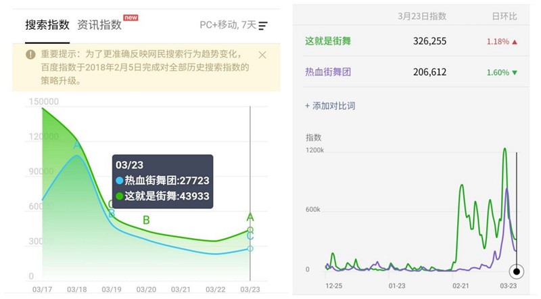Click the 12-25 date label on right chart

(333, 286)
